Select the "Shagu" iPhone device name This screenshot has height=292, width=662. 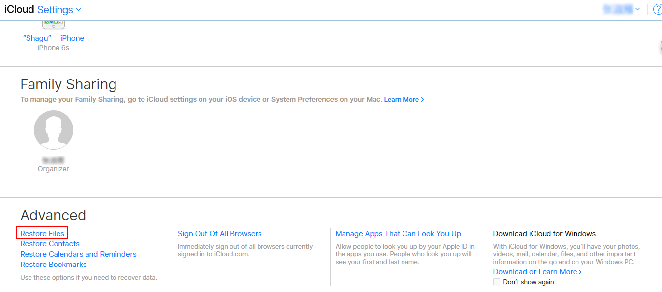coord(54,38)
